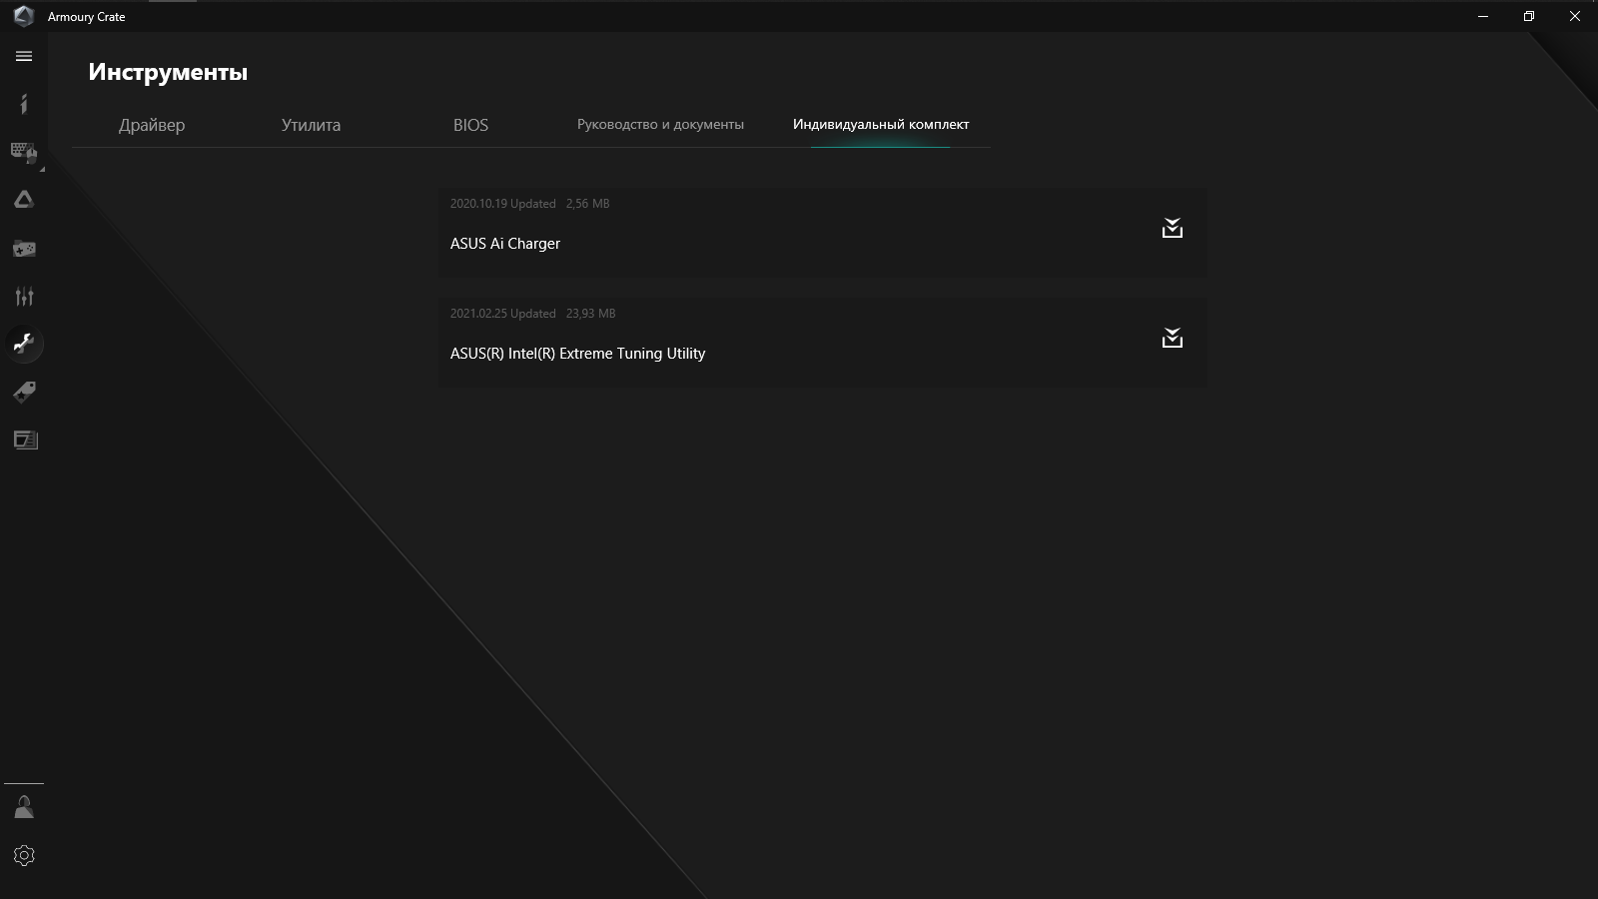Viewport: 1598px width, 899px height.
Task: Select the Индивидуальный комплект tab
Action: click(881, 125)
